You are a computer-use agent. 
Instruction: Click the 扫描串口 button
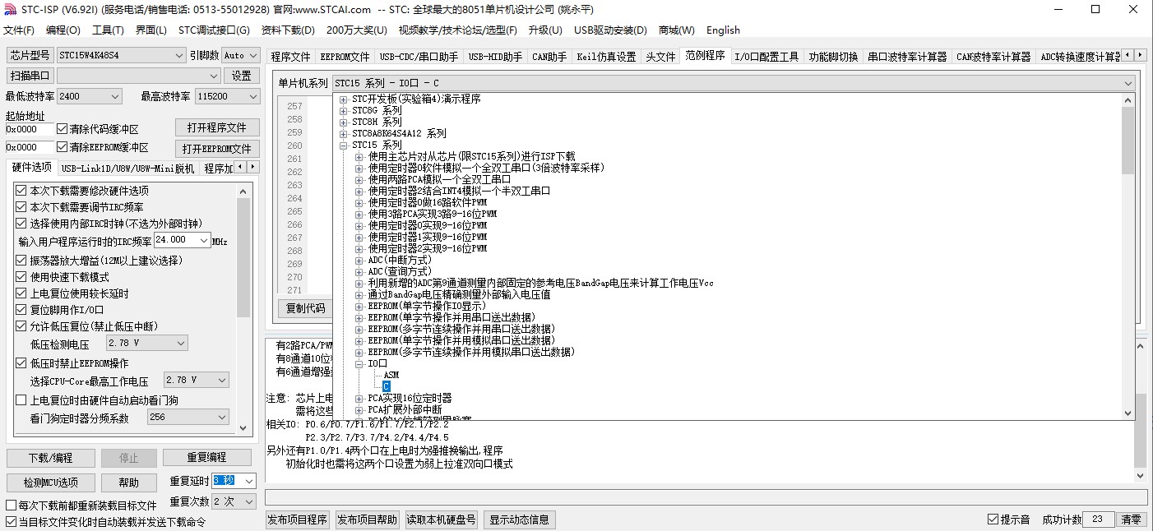[x=30, y=76]
